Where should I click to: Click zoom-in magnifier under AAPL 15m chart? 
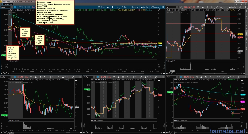[x=87, y=132]
